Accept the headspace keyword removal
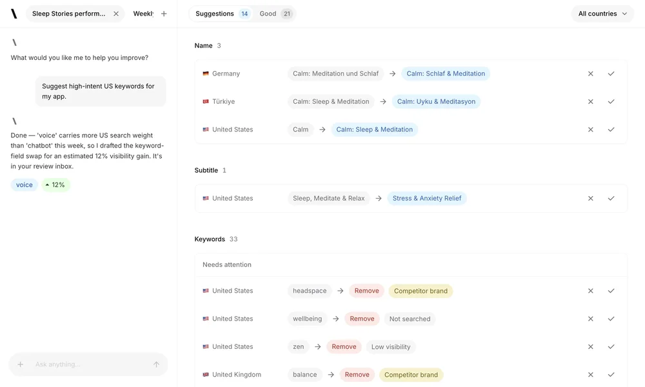Viewport: 645px width, 387px height. (x=611, y=291)
